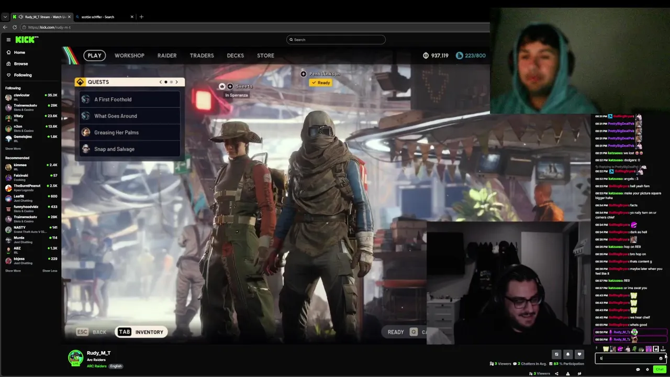The width and height of the screenshot is (670, 377).
Task: Open Murda recommended channel
Action: (30, 239)
